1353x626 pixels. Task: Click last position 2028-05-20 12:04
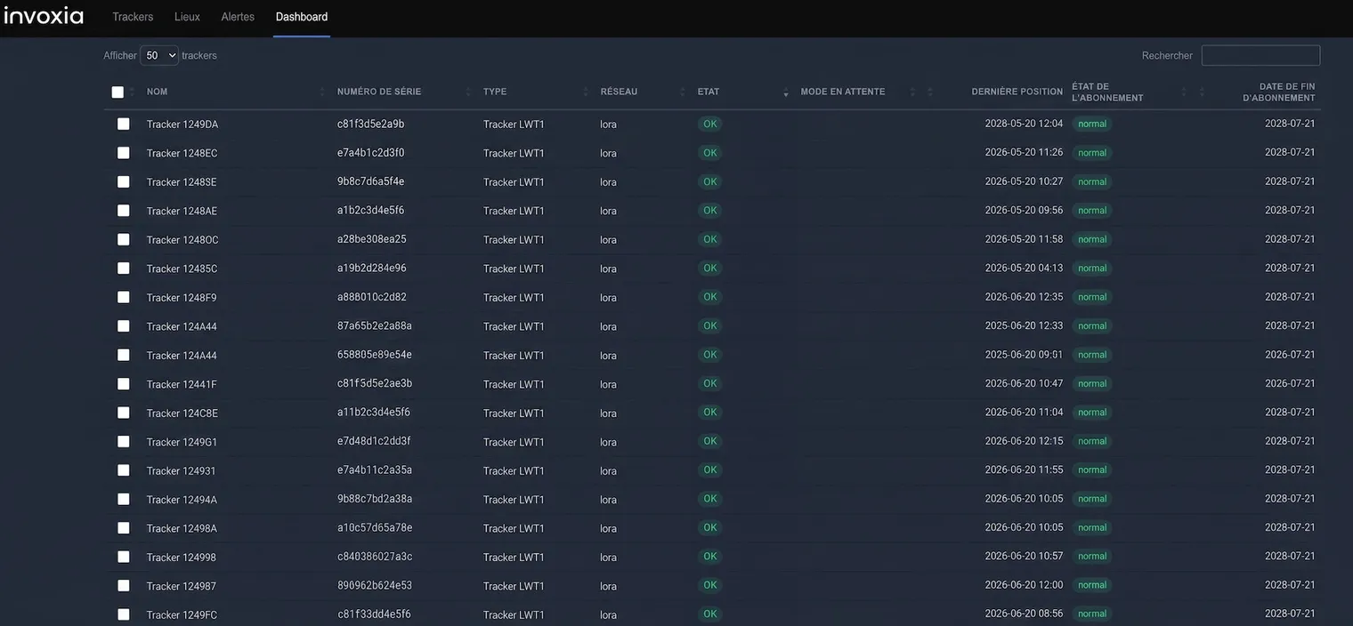pos(1024,124)
